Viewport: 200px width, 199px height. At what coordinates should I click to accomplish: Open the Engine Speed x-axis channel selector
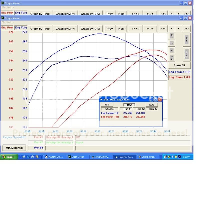click(14, 137)
